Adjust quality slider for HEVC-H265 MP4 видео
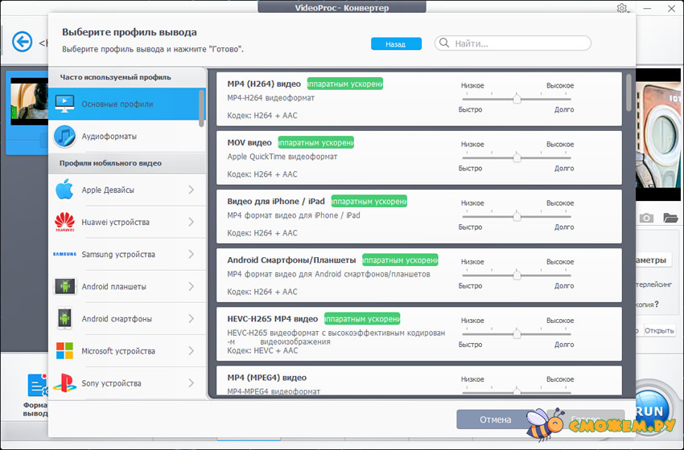Screen dimensions: 684x450 coord(517,334)
